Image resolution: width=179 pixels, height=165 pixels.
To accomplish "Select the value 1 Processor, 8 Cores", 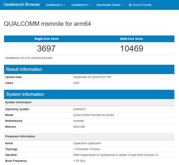I will (x=87, y=149).
